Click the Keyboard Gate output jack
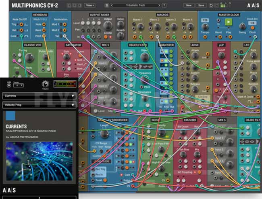This screenshot has height=199, width=262. pyautogui.click(x=21, y=36)
